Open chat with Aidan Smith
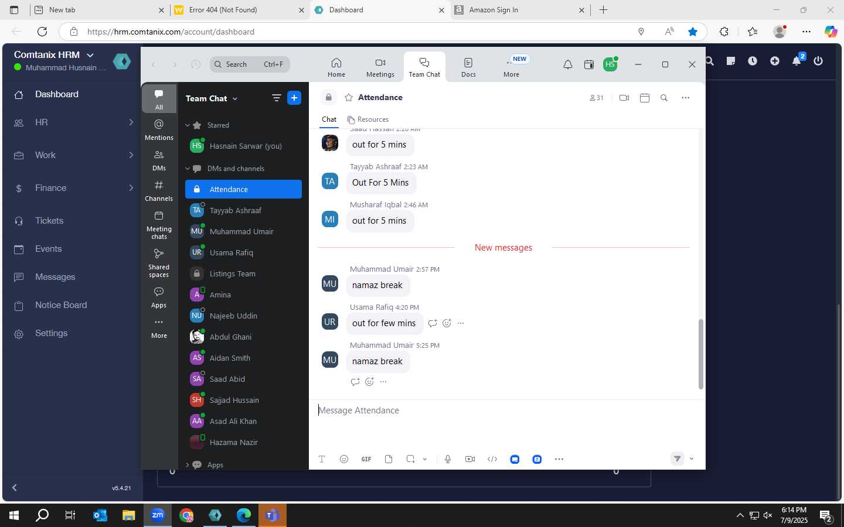Viewport: 844px width, 527px height. (243, 358)
